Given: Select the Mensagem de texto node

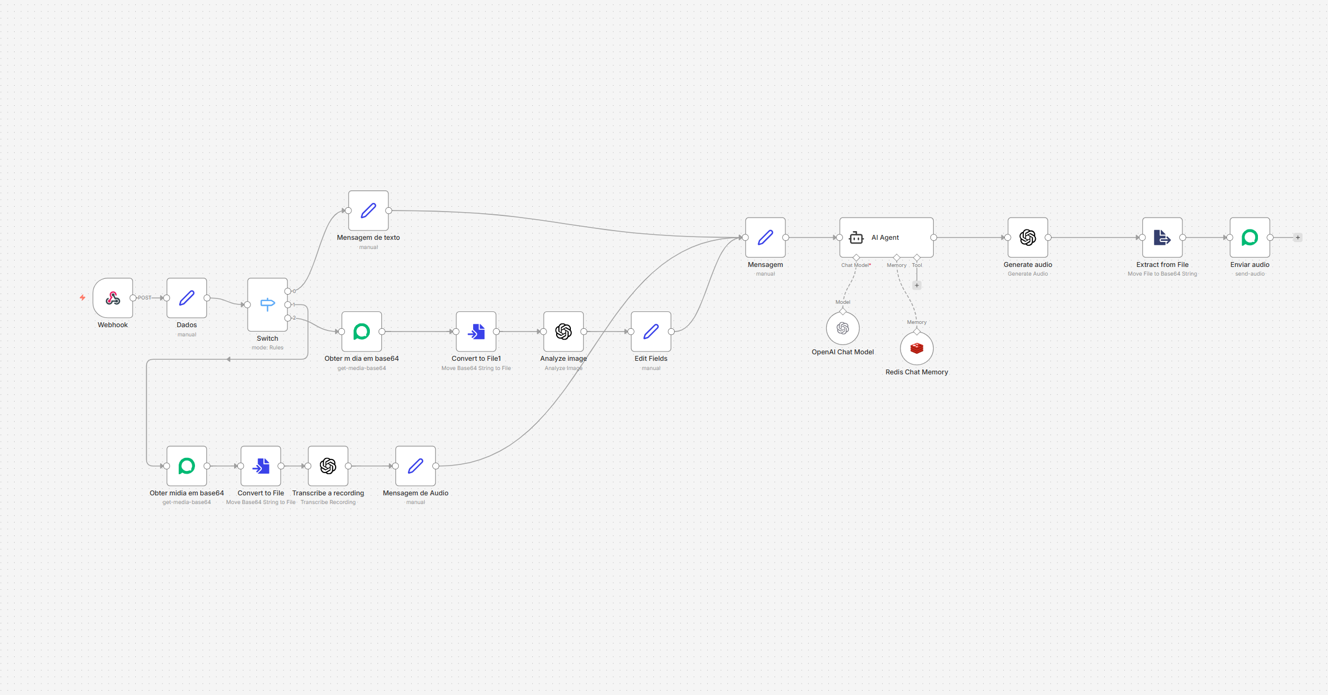Looking at the screenshot, I should point(368,211).
